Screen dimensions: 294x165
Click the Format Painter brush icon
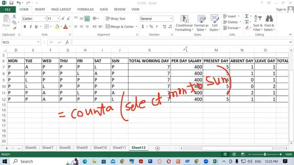tap(14, 28)
